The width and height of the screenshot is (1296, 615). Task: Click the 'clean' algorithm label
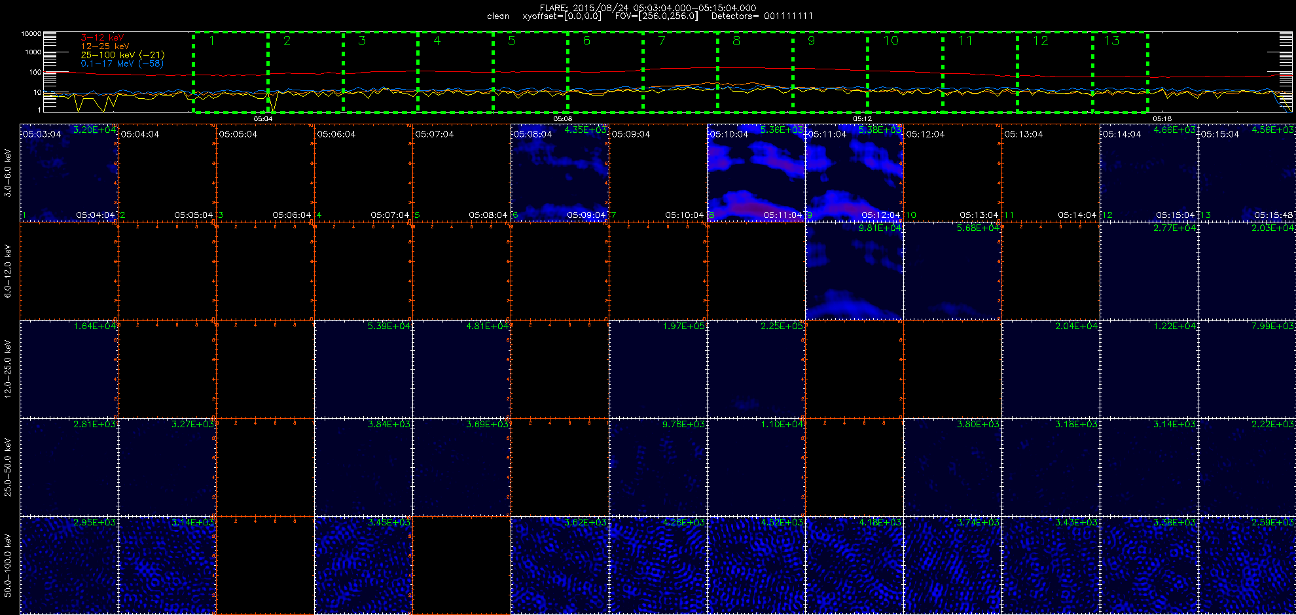tap(498, 16)
